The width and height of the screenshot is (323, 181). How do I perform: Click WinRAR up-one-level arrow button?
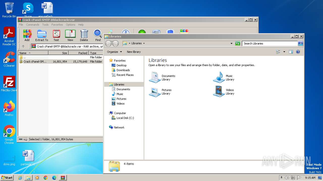23,46
